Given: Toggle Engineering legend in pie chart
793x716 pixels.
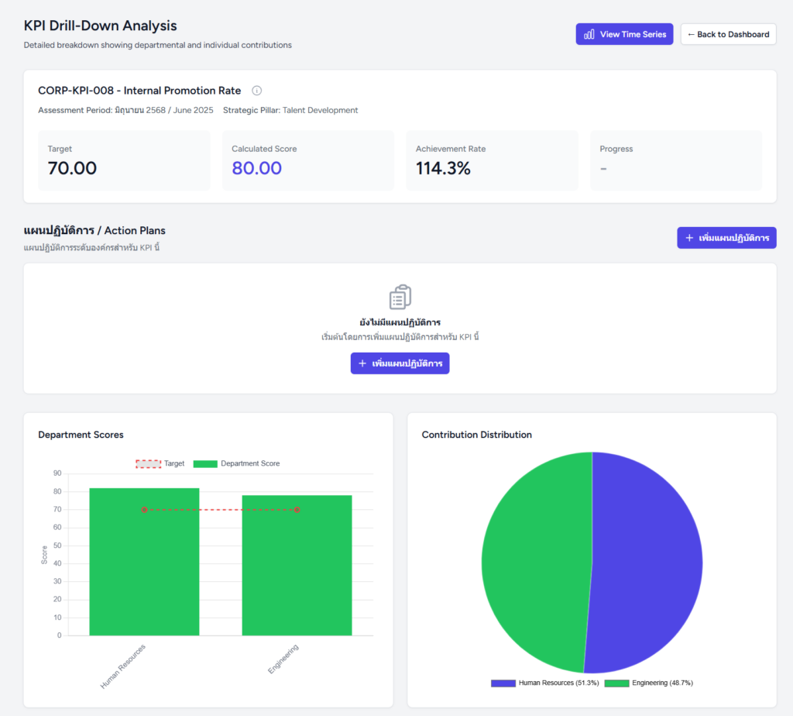Looking at the screenshot, I should click(648, 683).
